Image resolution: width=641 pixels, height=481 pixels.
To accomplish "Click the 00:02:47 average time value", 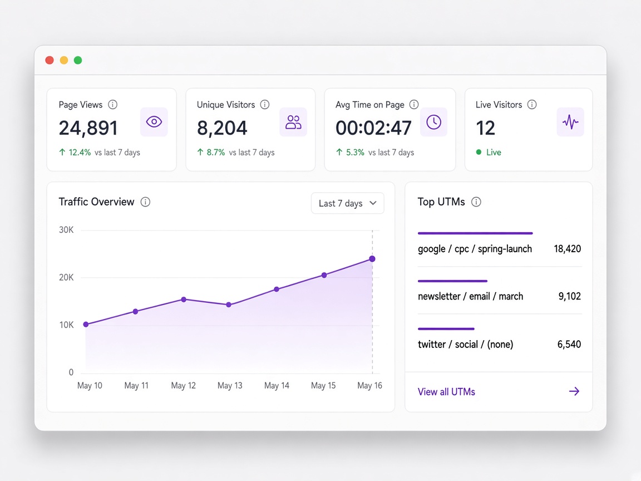I will click(x=373, y=128).
